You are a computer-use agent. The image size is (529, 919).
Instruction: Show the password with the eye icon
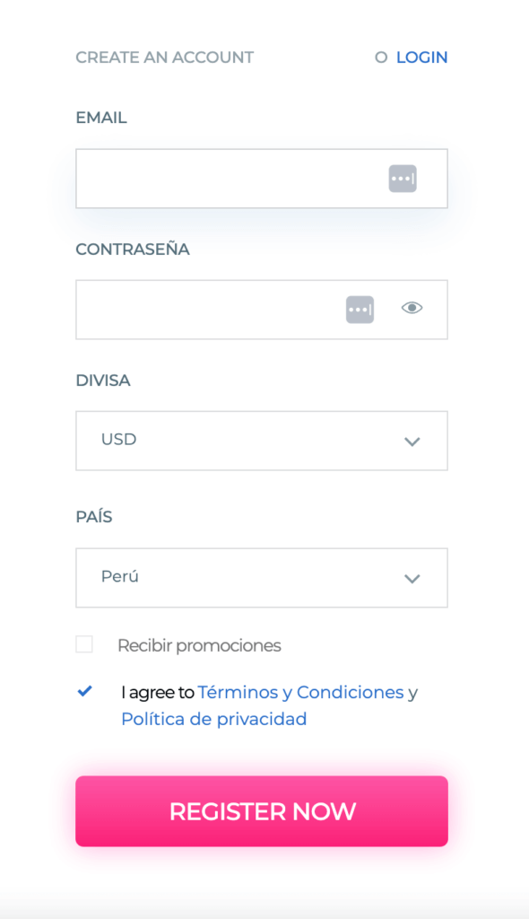tap(412, 308)
